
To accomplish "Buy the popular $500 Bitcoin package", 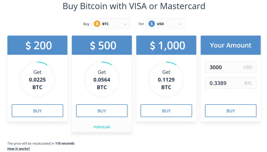I will 102,111.
